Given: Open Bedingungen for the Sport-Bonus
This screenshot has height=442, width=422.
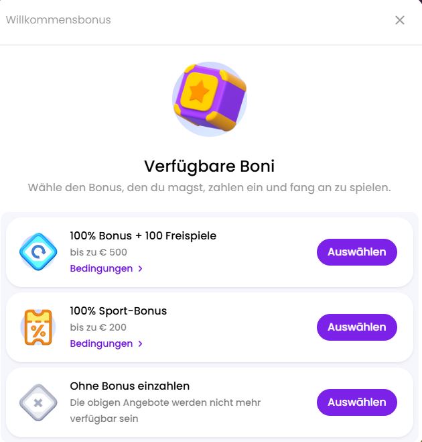Looking at the screenshot, I should tap(101, 343).
